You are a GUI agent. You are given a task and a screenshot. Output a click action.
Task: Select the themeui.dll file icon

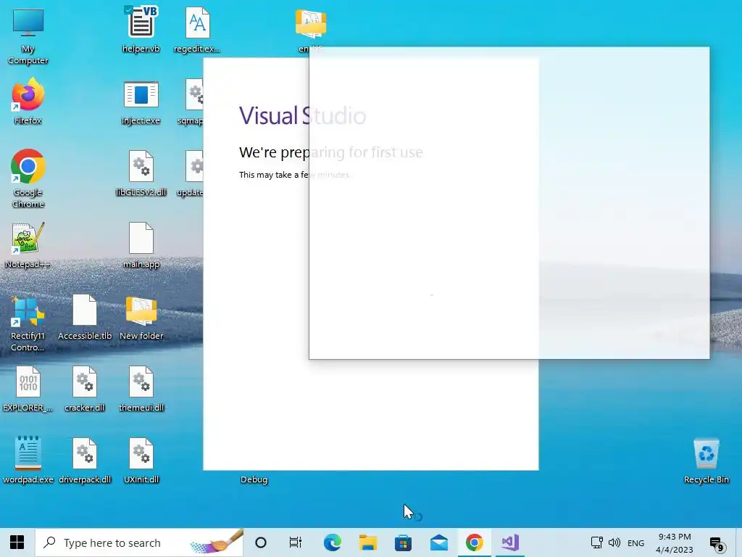pos(141,389)
